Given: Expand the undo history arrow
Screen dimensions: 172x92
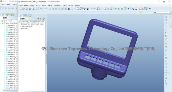Looking at the screenshot, I should coord(43,9).
